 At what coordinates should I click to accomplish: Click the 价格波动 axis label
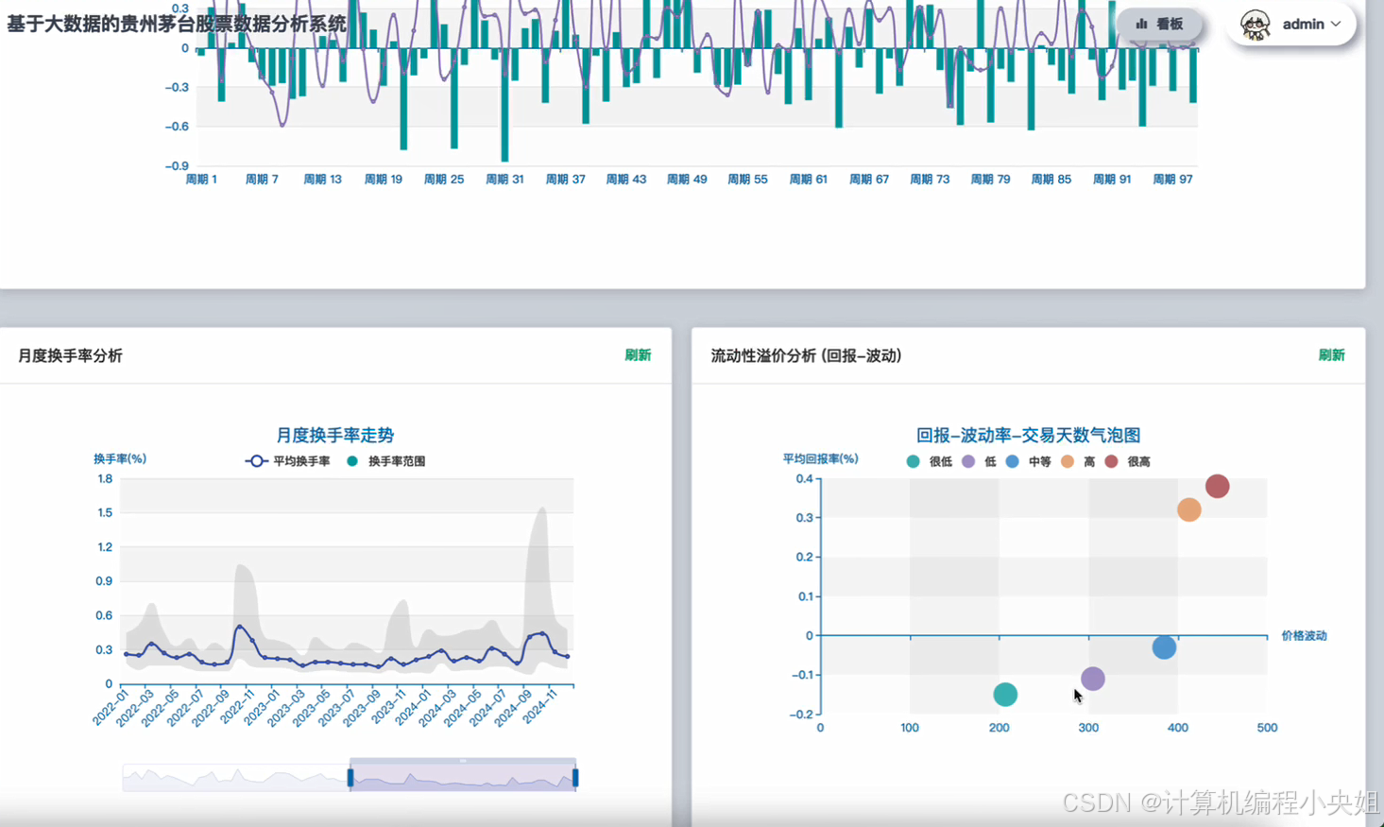point(1304,635)
